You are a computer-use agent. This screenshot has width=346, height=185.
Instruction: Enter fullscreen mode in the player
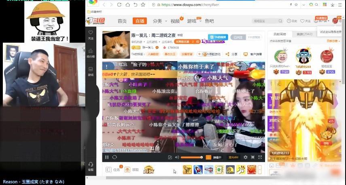(260, 157)
